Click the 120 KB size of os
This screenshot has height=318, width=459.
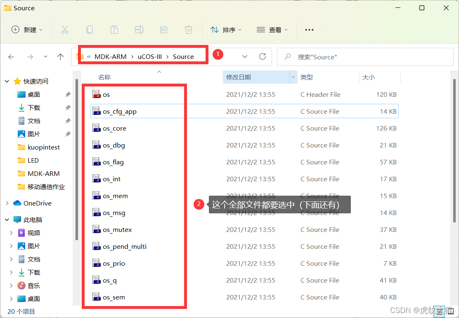[x=386, y=94]
